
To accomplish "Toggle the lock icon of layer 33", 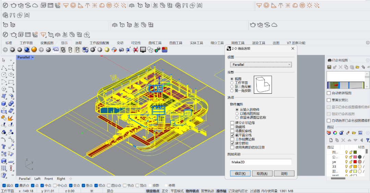I will point(351,167).
